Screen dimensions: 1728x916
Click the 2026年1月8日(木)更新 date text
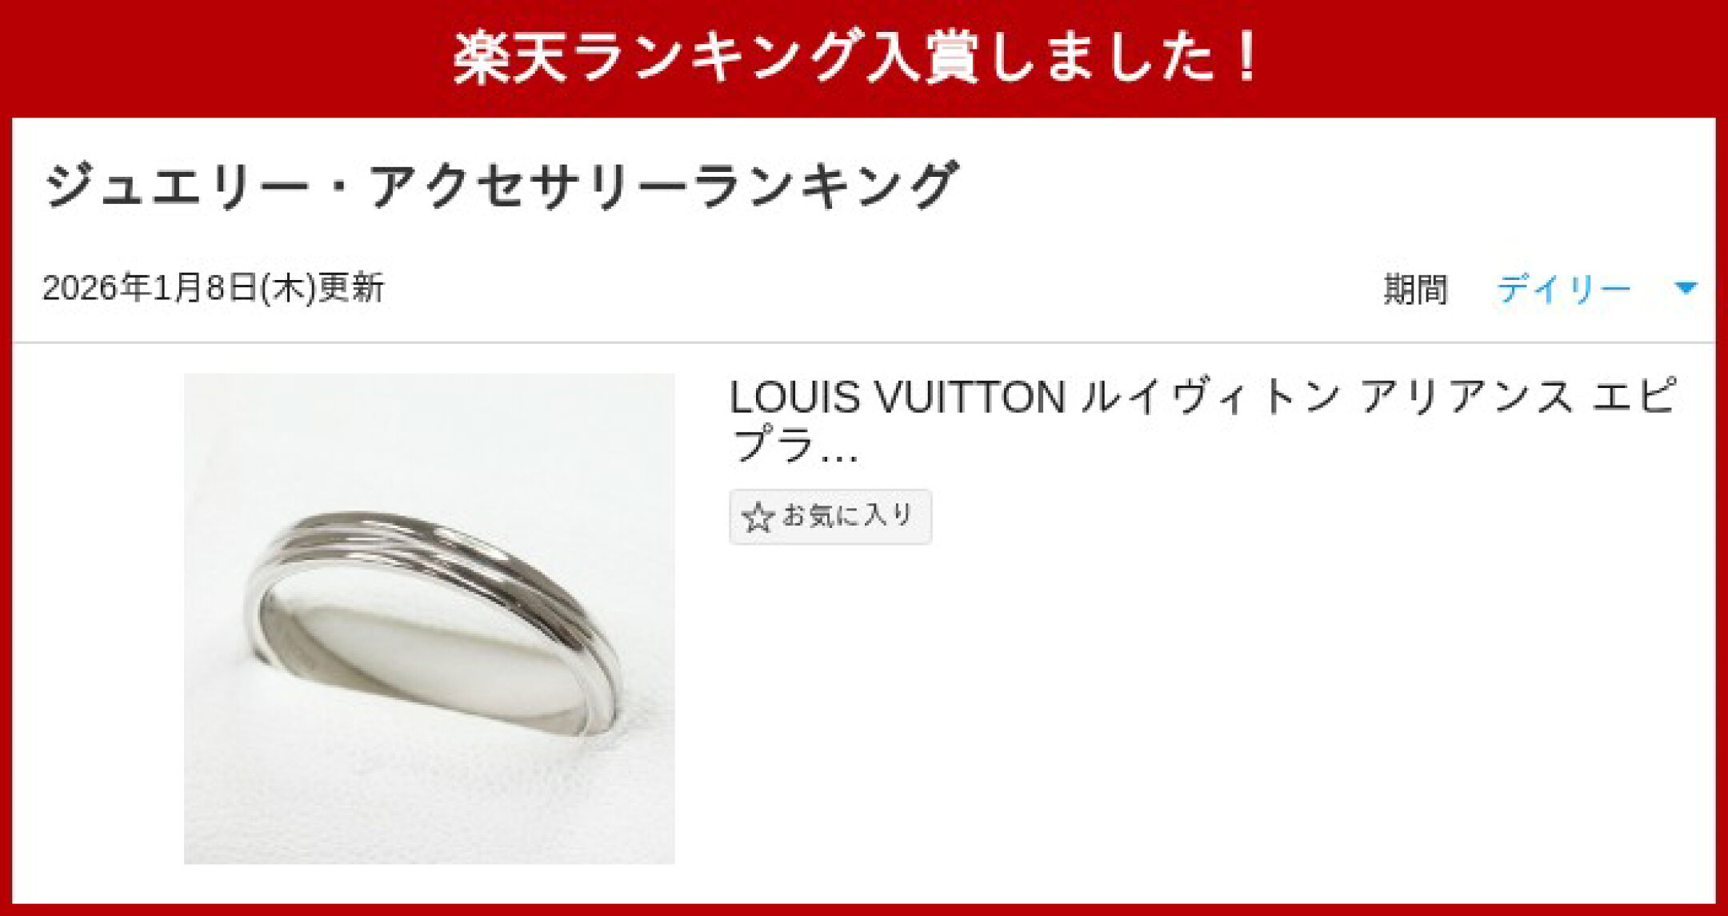(213, 288)
